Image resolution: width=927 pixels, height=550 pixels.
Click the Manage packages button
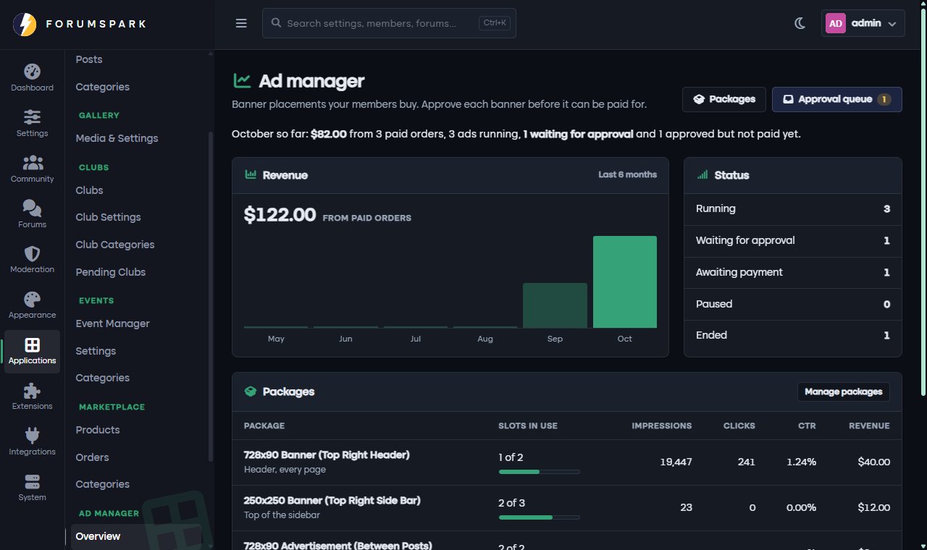click(843, 392)
